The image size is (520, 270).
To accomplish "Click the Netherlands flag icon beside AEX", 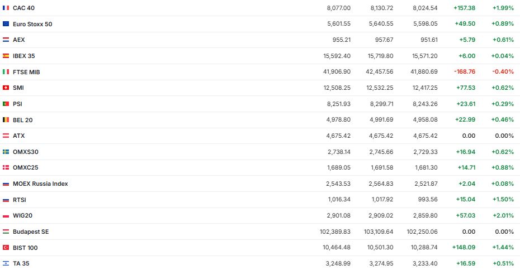I will (6, 40).
